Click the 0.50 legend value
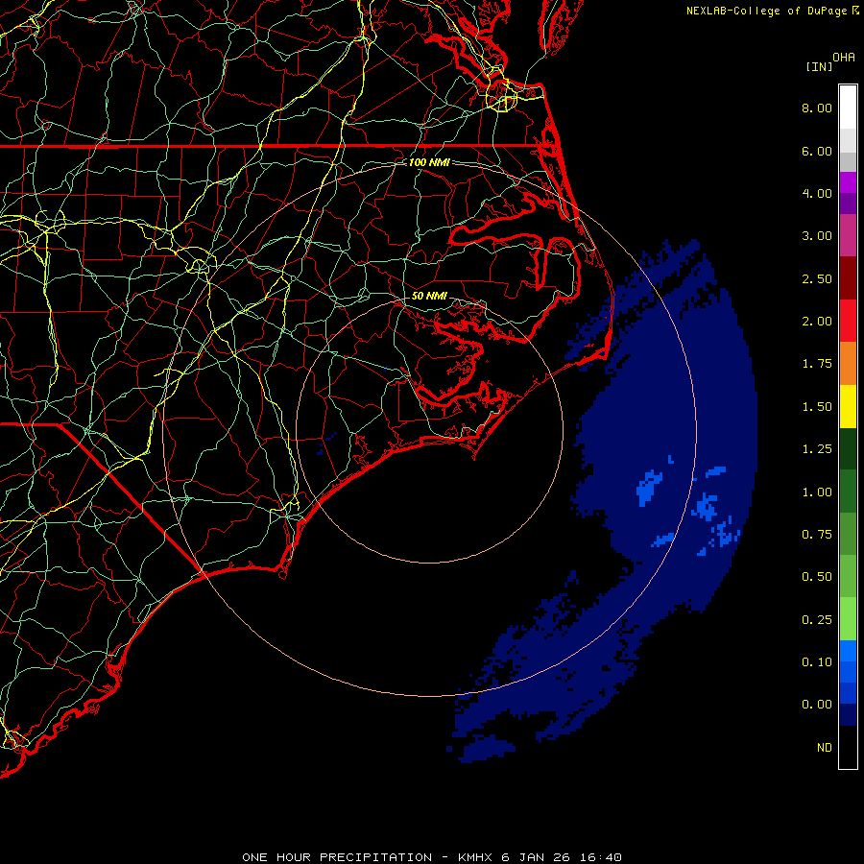This screenshot has width=864, height=864. 817,577
